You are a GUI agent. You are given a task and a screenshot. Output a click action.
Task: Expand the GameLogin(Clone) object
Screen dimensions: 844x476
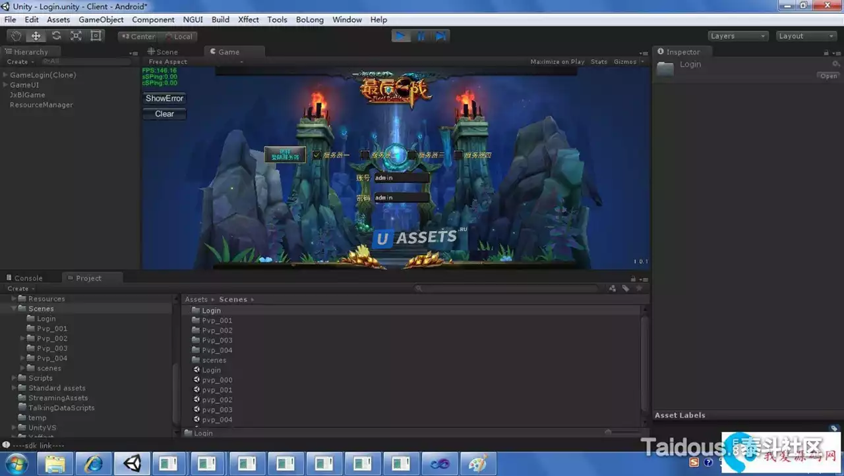point(5,75)
